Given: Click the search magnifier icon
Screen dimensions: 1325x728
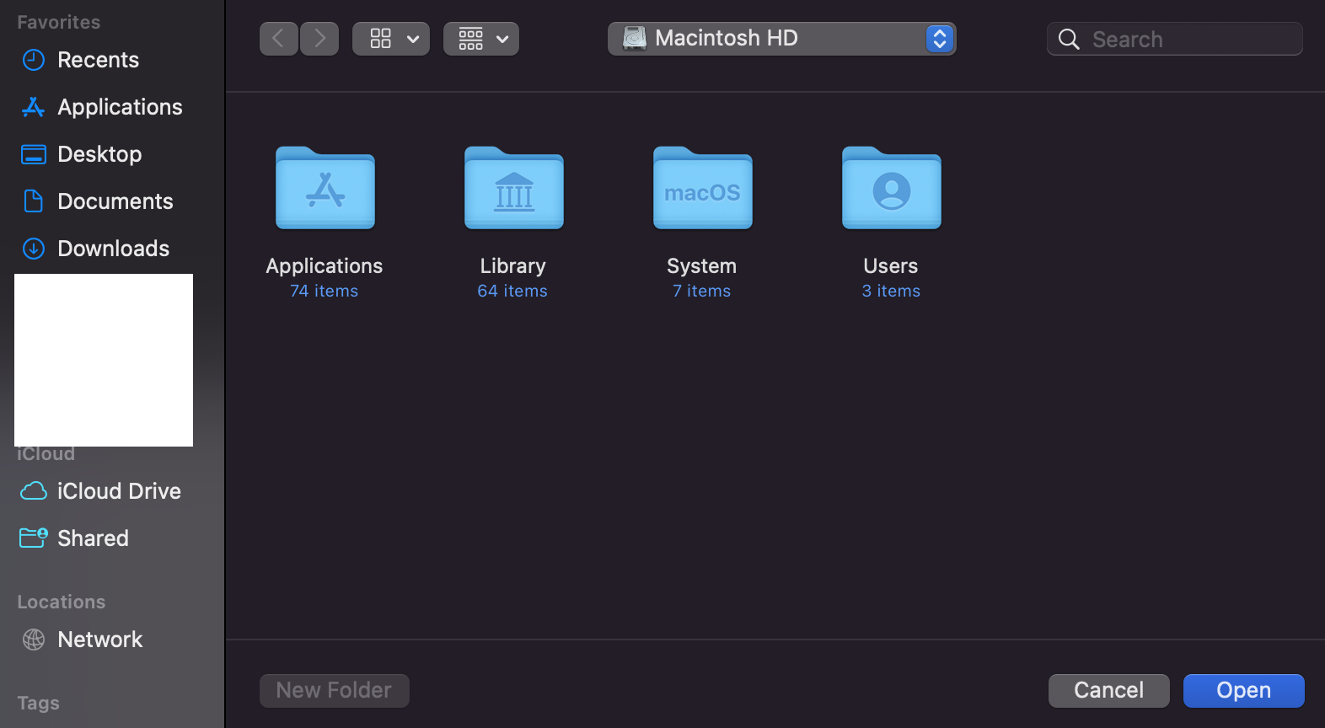Looking at the screenshot, I should pyautogui.click(x=1069, y=40).
